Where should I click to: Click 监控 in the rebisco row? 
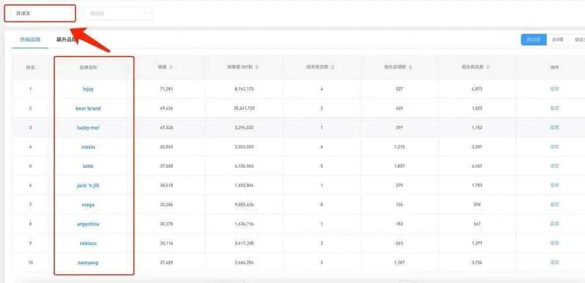555,243
